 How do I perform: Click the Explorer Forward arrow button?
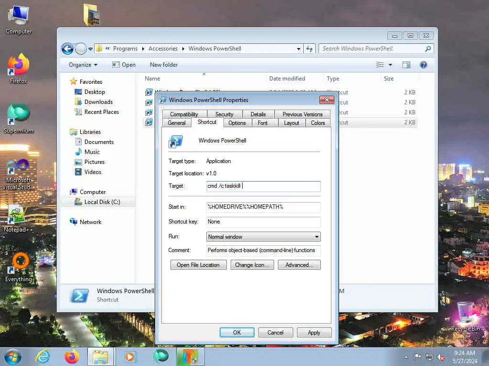81,49
